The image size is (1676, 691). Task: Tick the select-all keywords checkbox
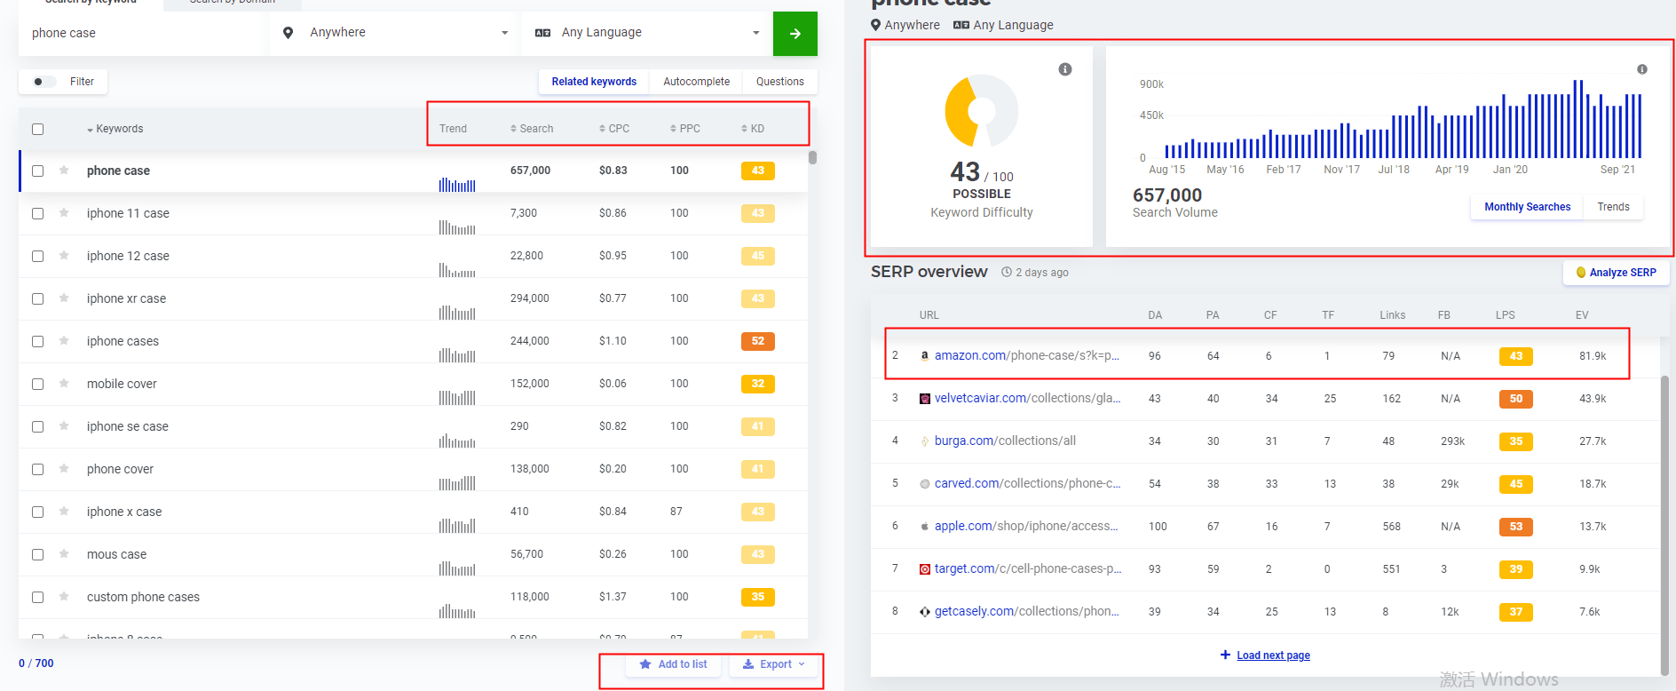(37, 129)
